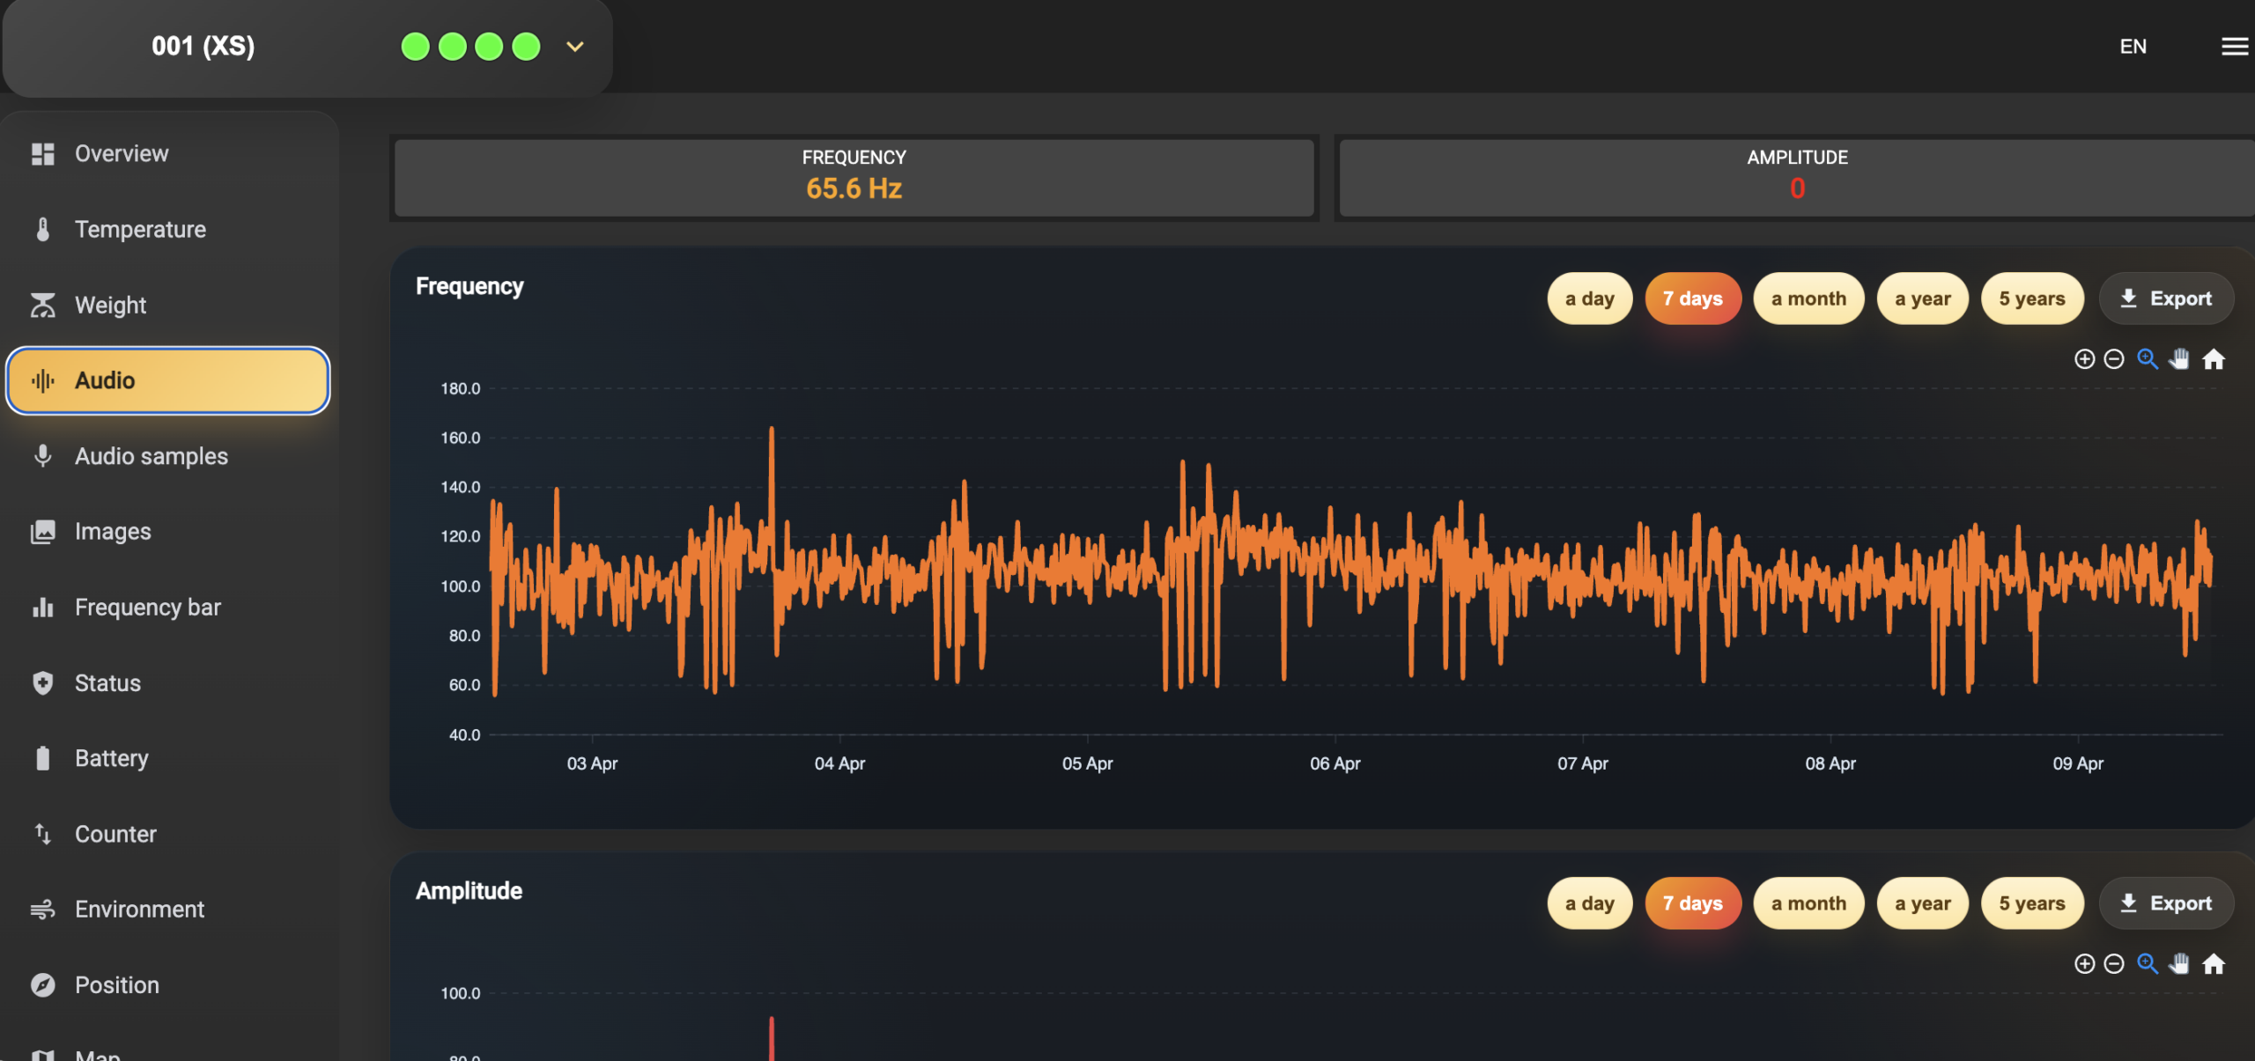This screenshot has width=2255, height=1061.
Task: Activate selection zoom on Amplitude chart
Action: pos(2148,964)
